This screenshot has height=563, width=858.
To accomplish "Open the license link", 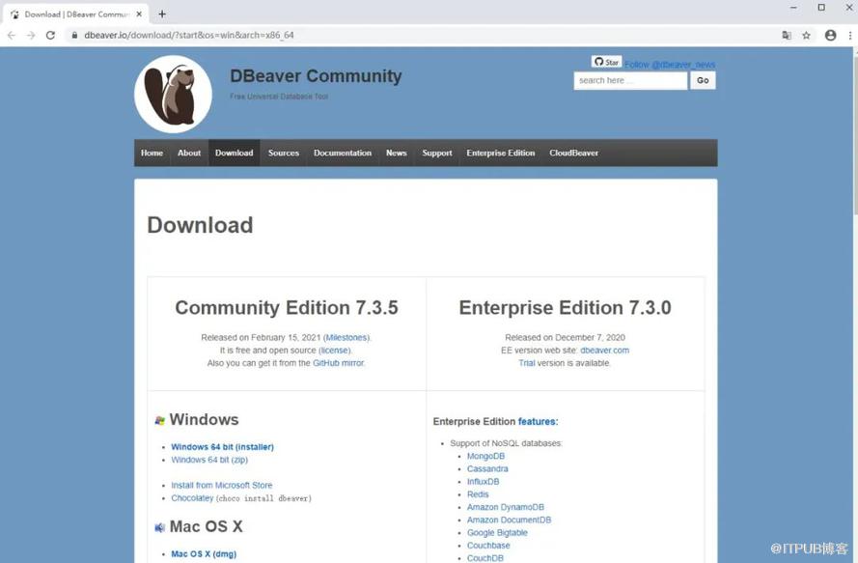I will (334, 350).
